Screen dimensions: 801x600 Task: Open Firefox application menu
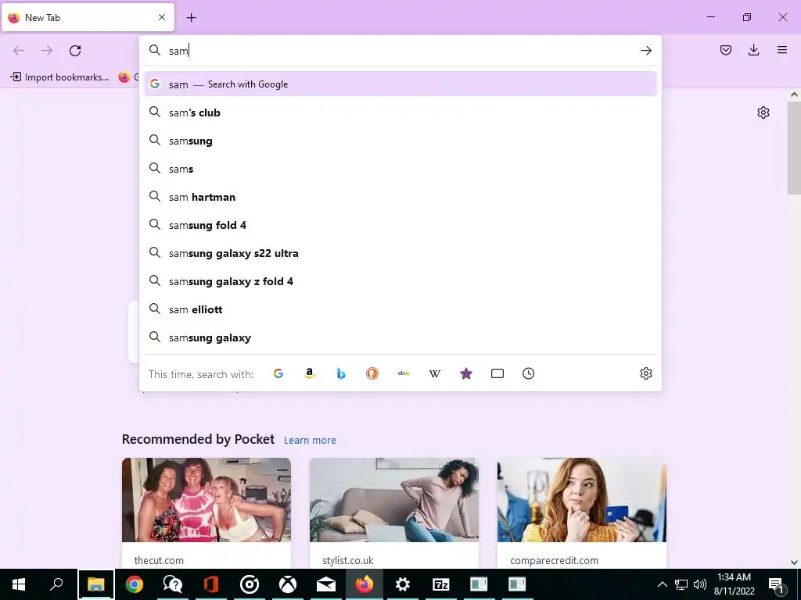tap(781, 50)
